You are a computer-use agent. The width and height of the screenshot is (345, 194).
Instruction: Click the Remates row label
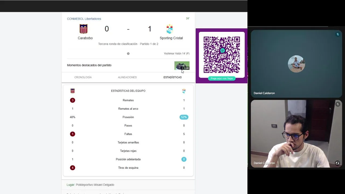click(x=128, y=100)
